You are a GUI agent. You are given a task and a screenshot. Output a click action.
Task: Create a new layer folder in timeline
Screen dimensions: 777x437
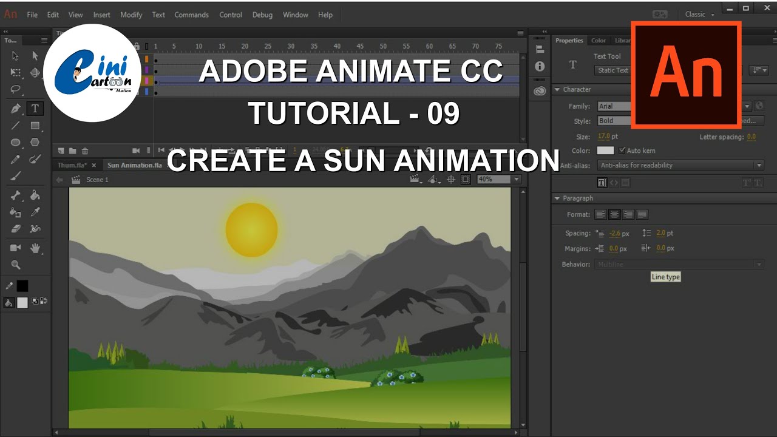coord(73,151)
